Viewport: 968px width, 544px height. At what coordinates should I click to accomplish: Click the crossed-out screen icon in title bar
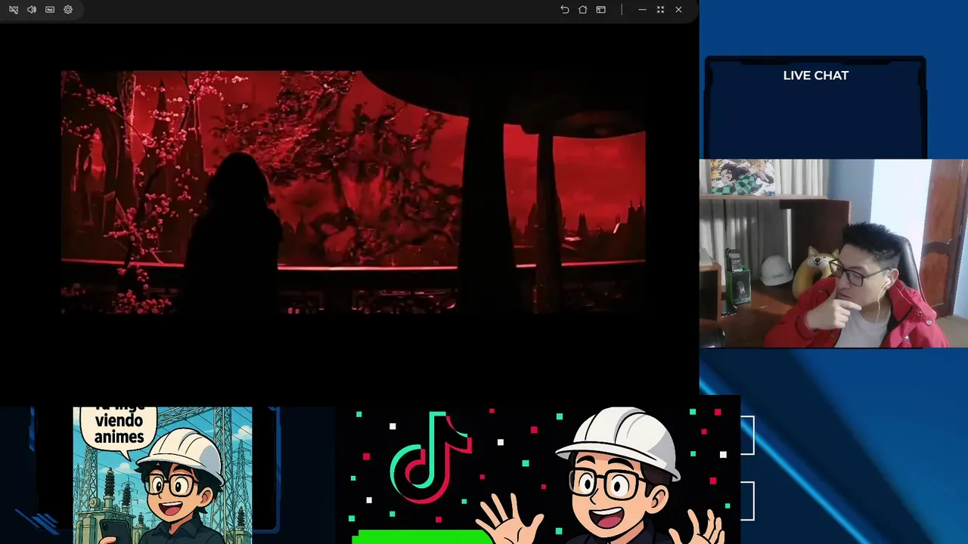pos(14,10)
